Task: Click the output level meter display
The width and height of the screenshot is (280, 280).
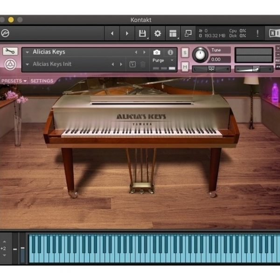Action: point(254,55)
